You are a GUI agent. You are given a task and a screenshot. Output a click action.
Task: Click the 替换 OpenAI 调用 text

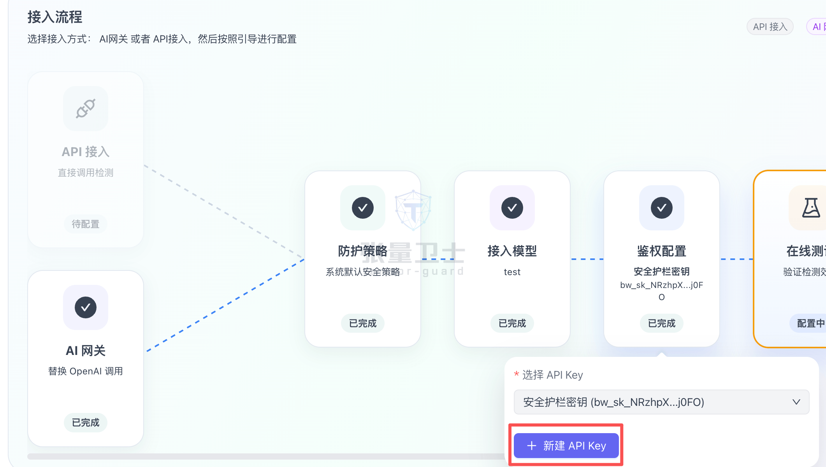(86, 371)
